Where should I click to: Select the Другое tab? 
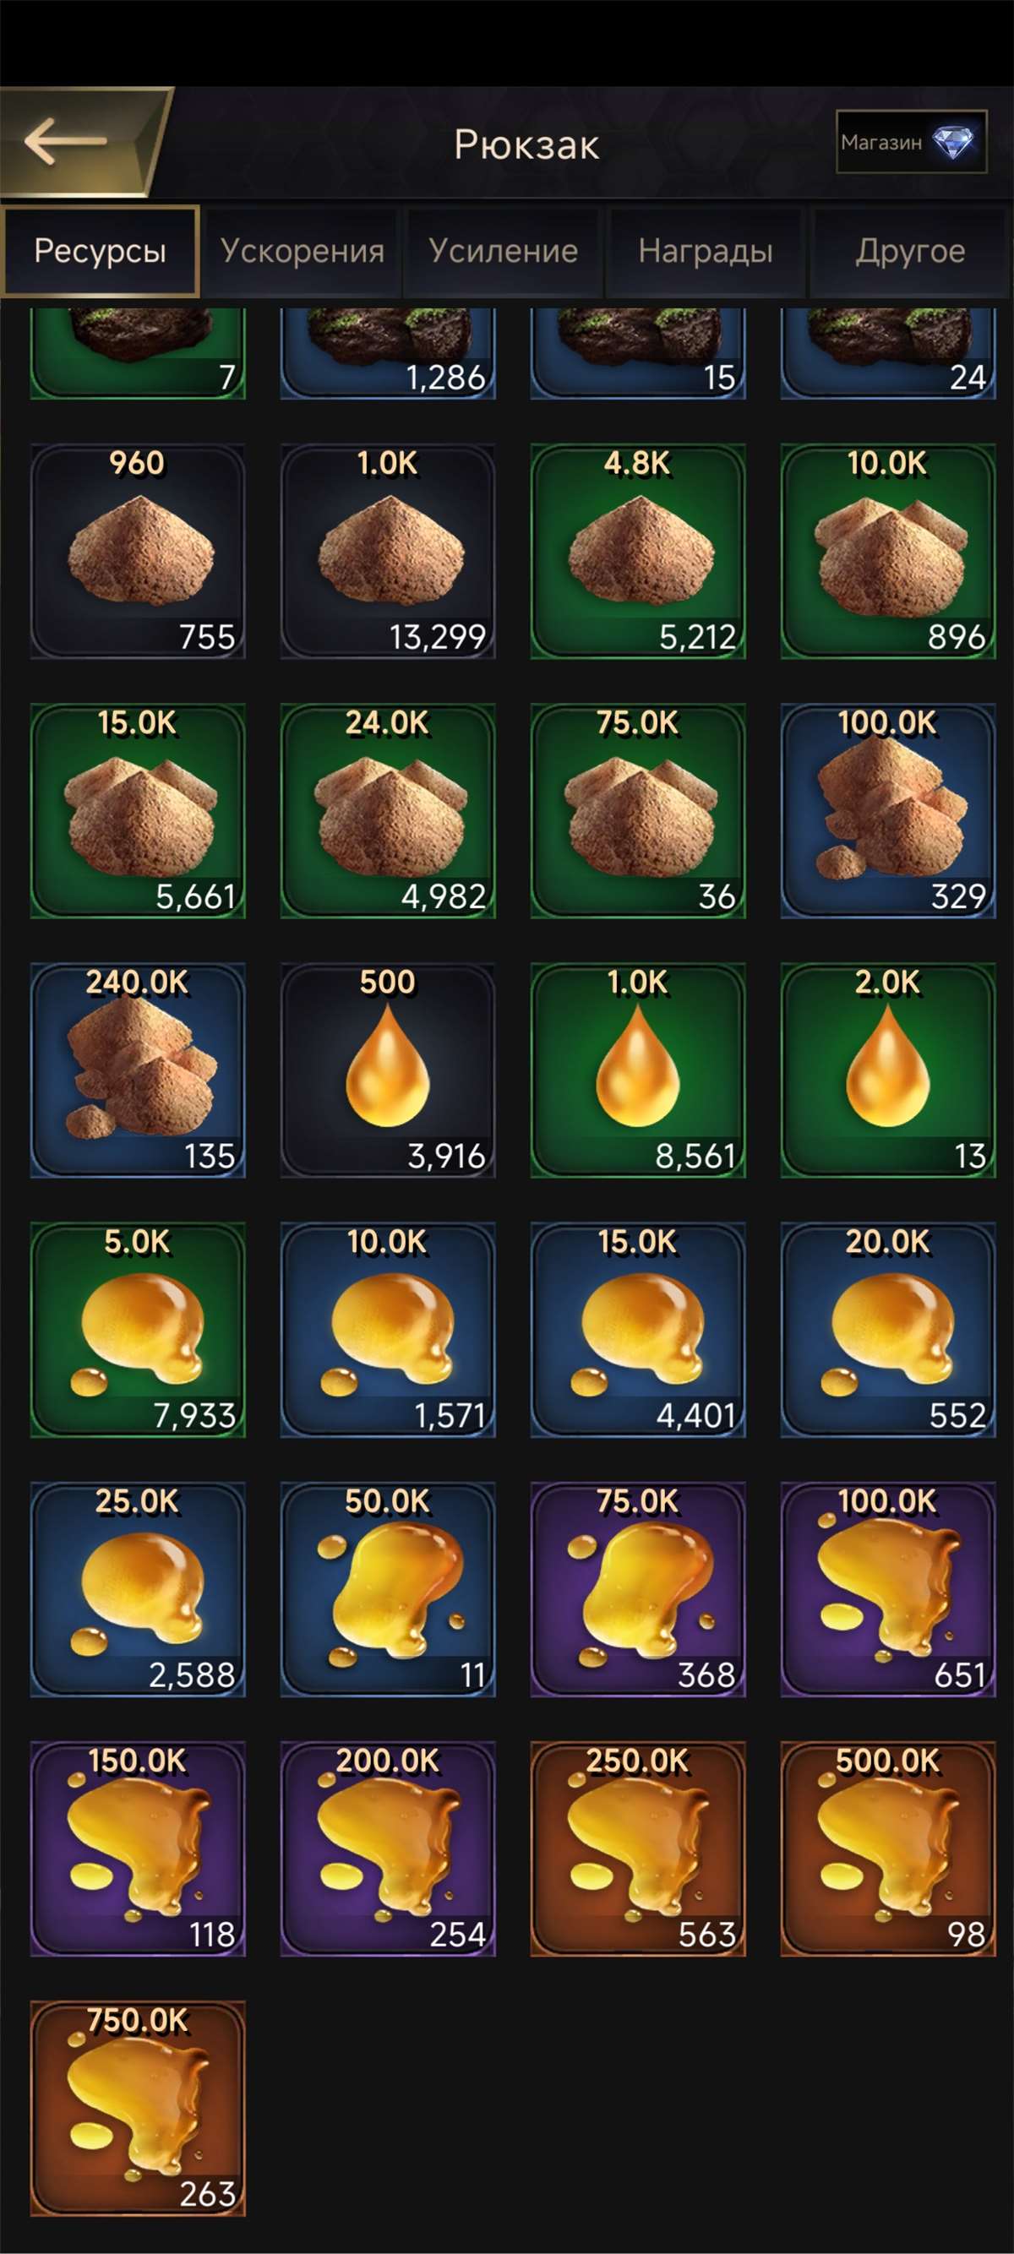point(910,252)
